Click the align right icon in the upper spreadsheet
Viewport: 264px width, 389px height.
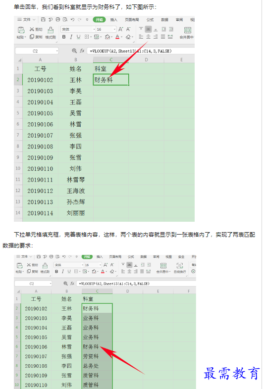[156, 37]
